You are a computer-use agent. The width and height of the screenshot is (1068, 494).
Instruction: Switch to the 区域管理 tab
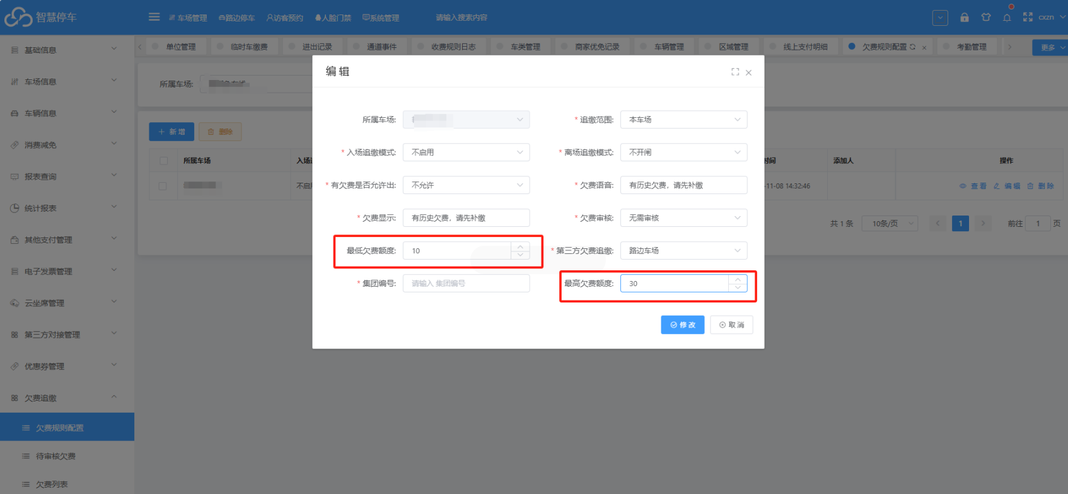coord(727,47)
